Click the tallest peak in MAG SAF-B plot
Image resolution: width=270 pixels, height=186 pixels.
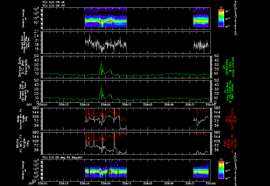[x=101, y=86]
